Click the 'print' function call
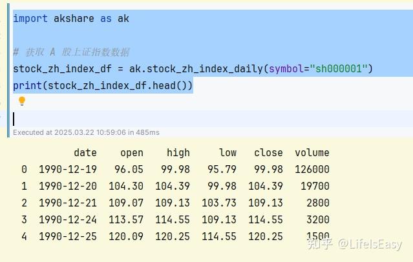 coord(26,86)
